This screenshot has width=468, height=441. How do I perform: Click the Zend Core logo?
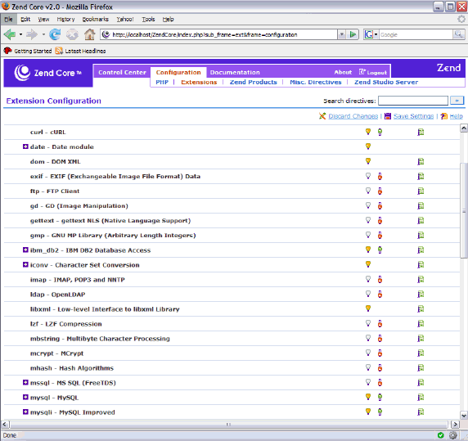[x=48, y=73]
